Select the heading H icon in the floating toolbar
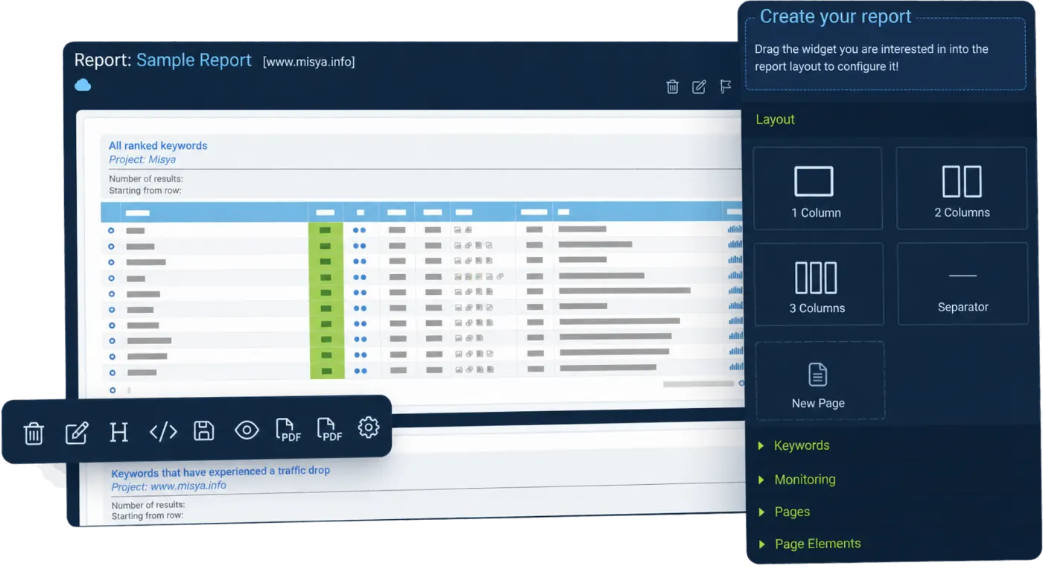This screenshot has width=1043, height=569. 119,432
